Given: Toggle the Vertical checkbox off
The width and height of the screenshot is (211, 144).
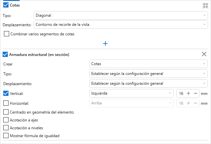Looking at the screenshot, I should coord(6,94).
